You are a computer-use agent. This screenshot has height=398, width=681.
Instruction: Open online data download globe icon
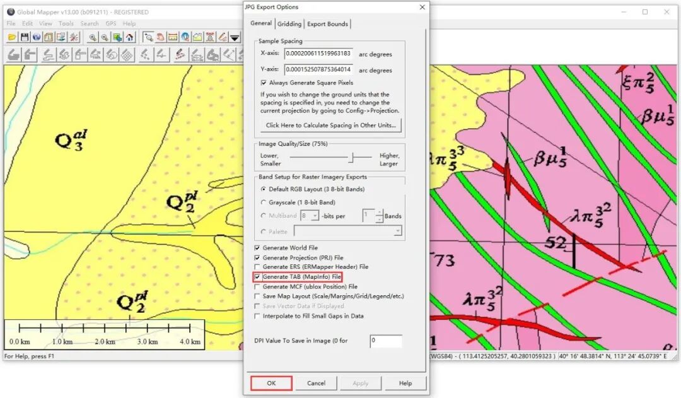coord(37,37)
